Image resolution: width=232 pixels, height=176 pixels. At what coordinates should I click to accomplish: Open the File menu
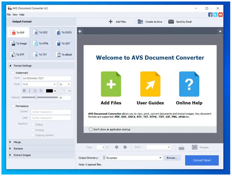(9, 15)
